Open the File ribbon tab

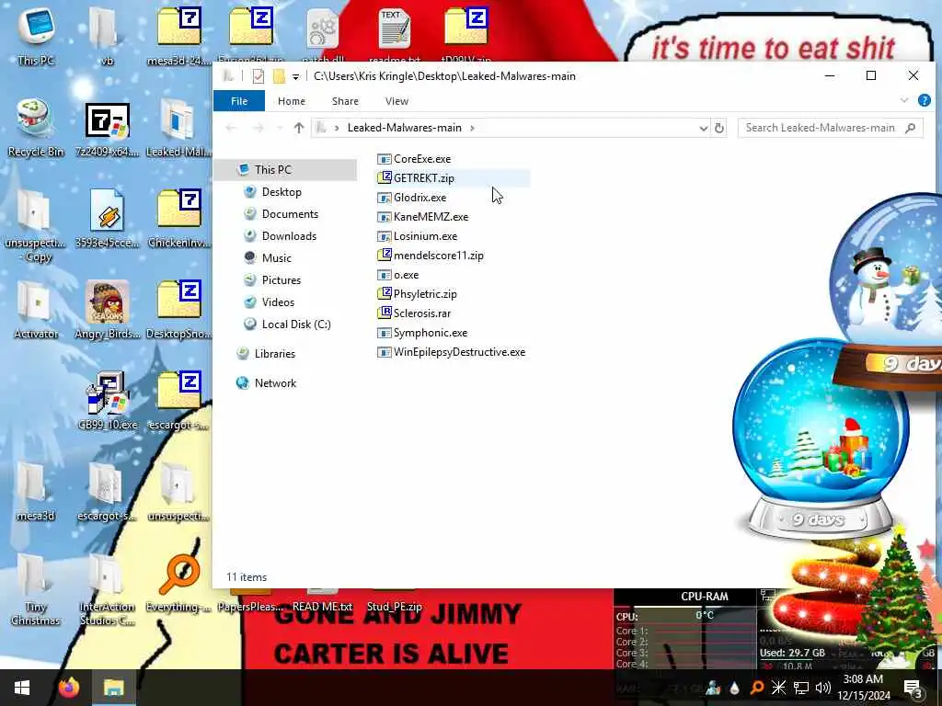[239, 101]
